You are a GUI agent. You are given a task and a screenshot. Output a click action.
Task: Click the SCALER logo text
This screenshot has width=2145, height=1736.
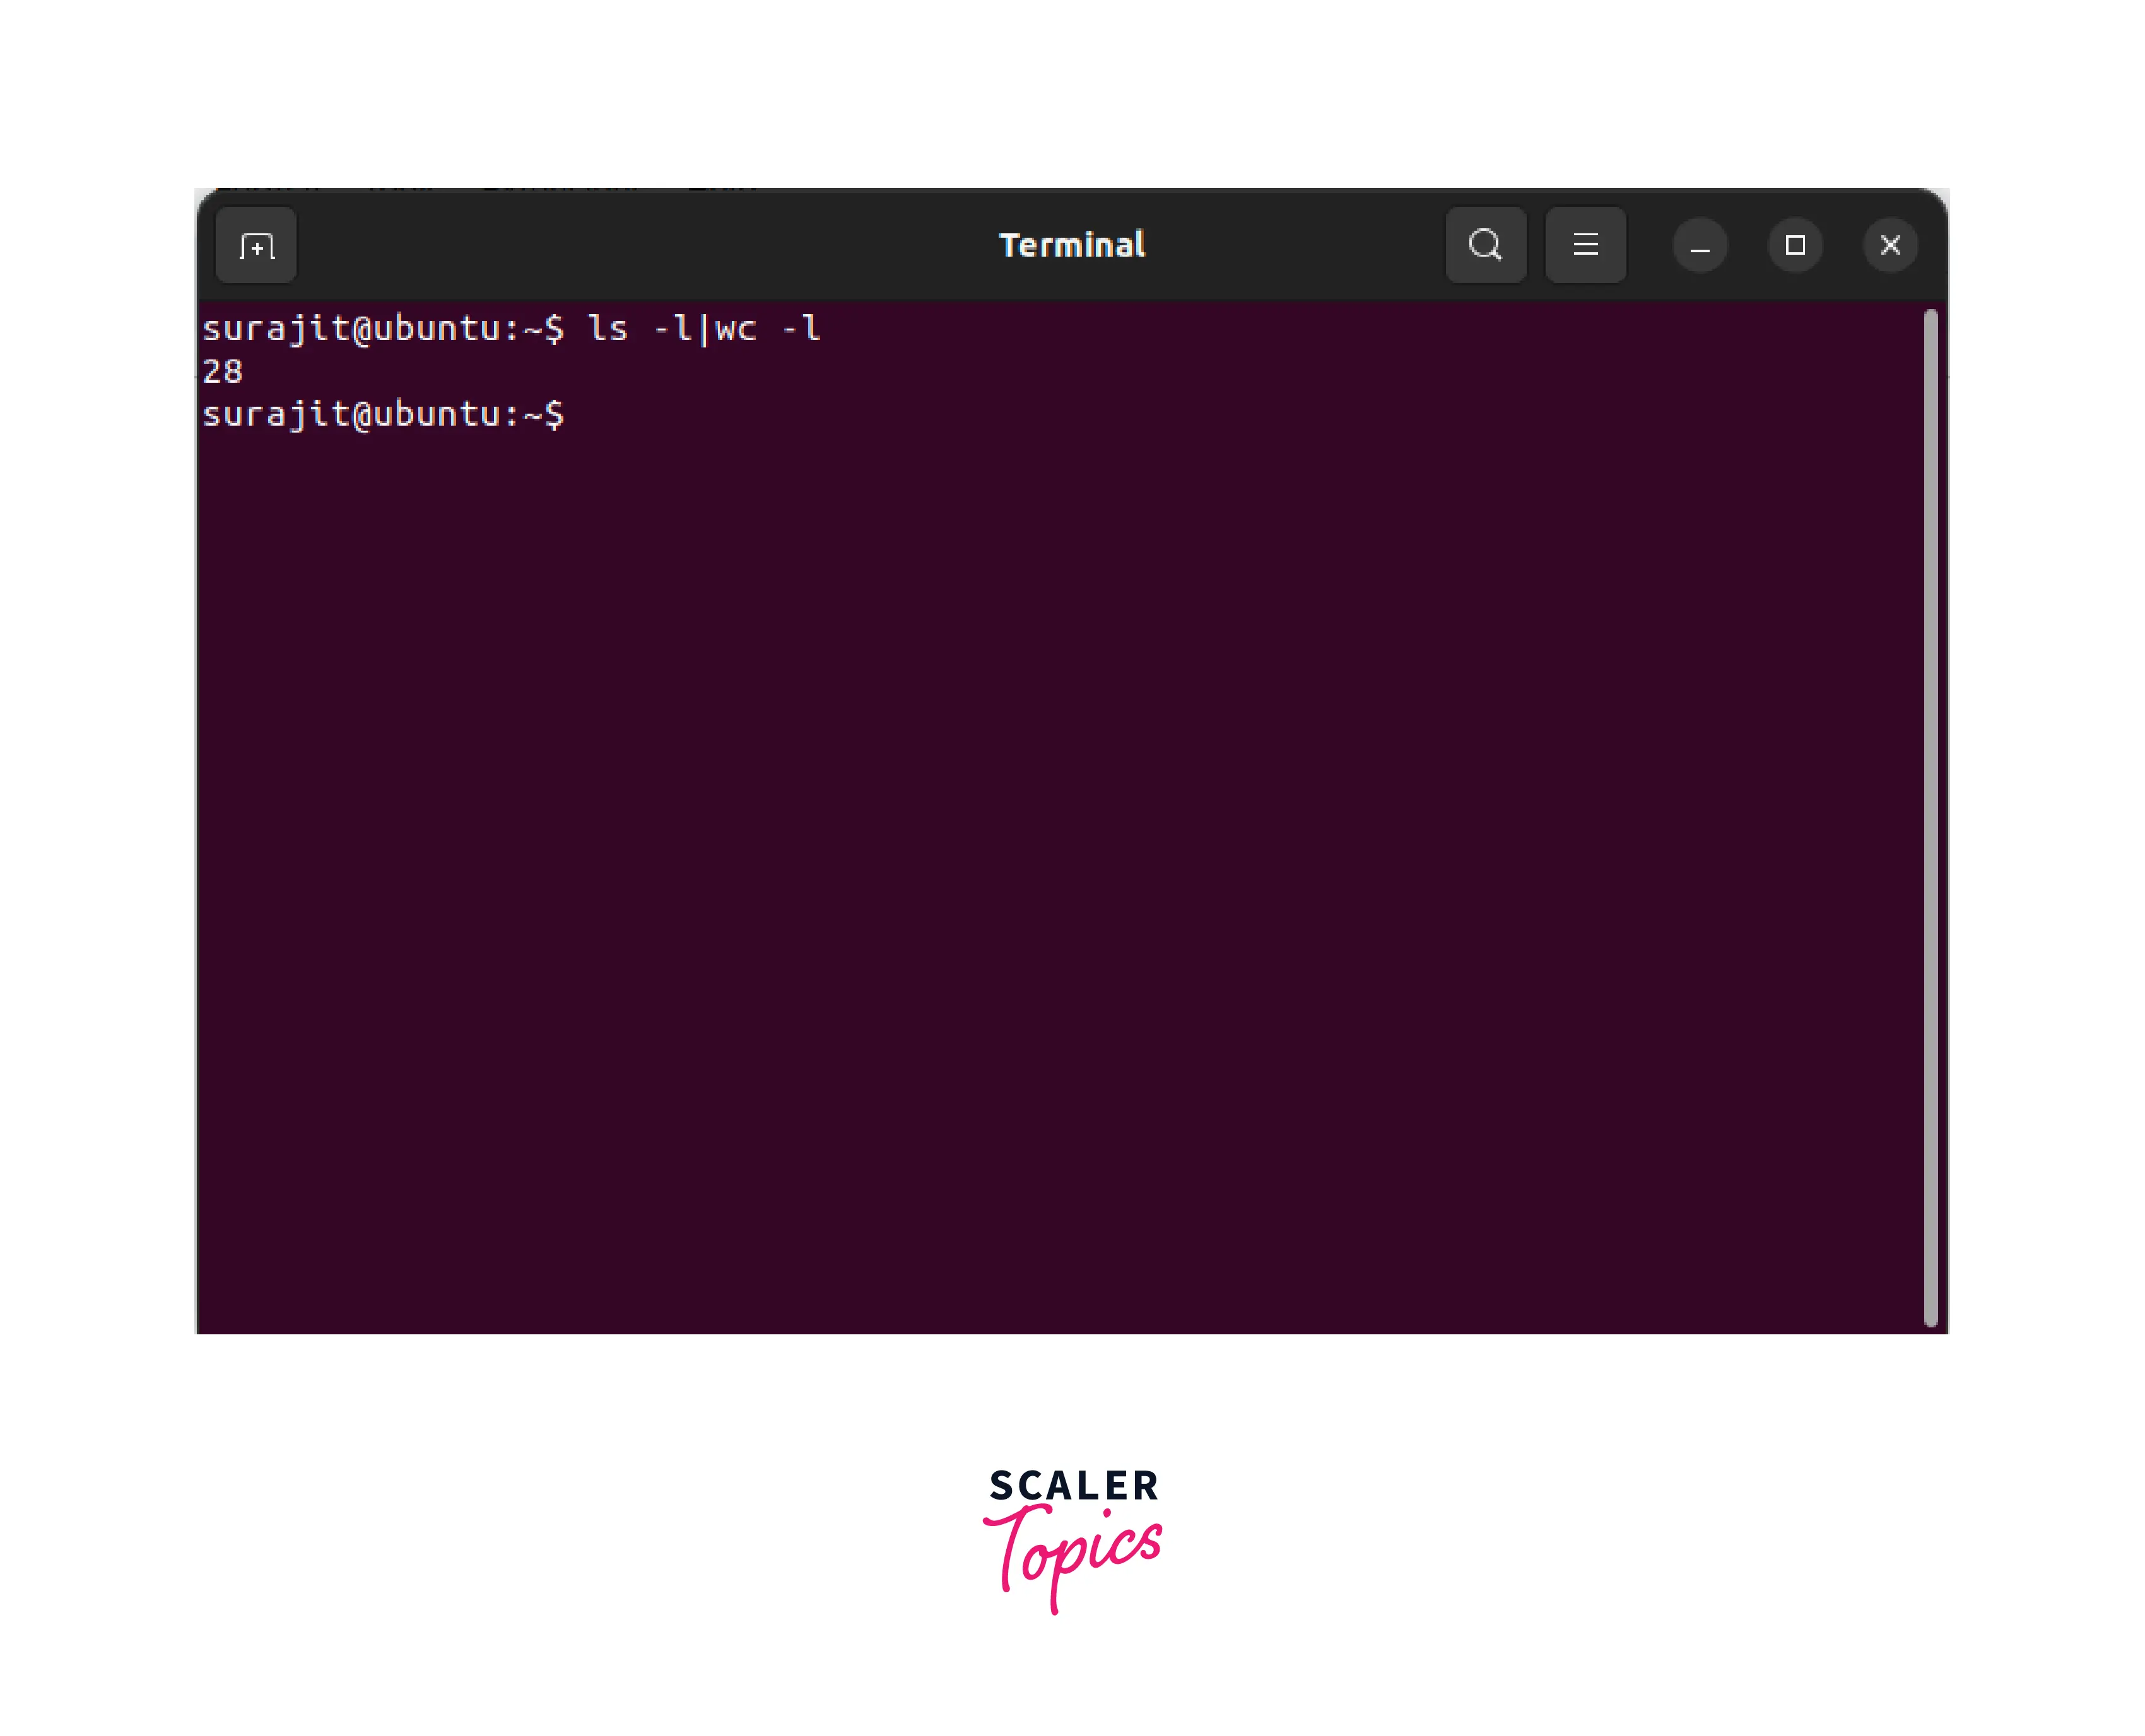pos(1074,1486)
